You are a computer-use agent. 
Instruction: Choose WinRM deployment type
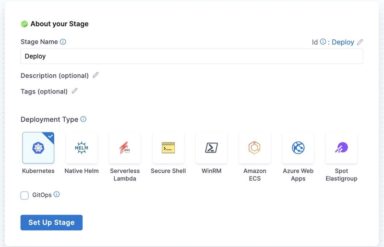click(212, 148)
